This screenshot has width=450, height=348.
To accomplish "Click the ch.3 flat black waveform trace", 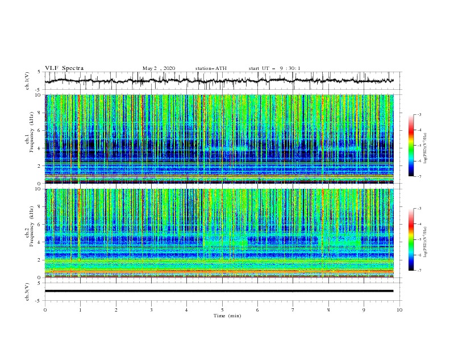I will pyautogui.click(x=219, y=291).
